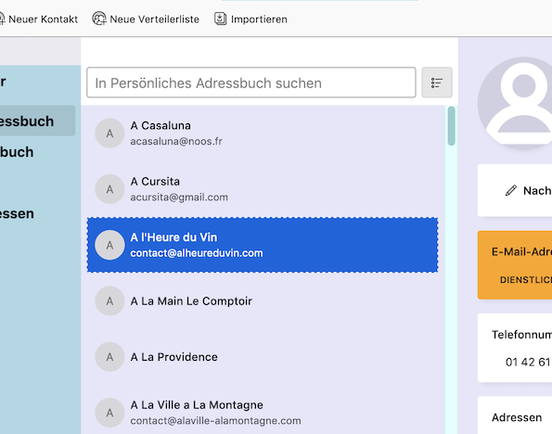Click the orange E-Mail-Adresse card
Screen dimensions: 552x434
click(x=515, y=265)
